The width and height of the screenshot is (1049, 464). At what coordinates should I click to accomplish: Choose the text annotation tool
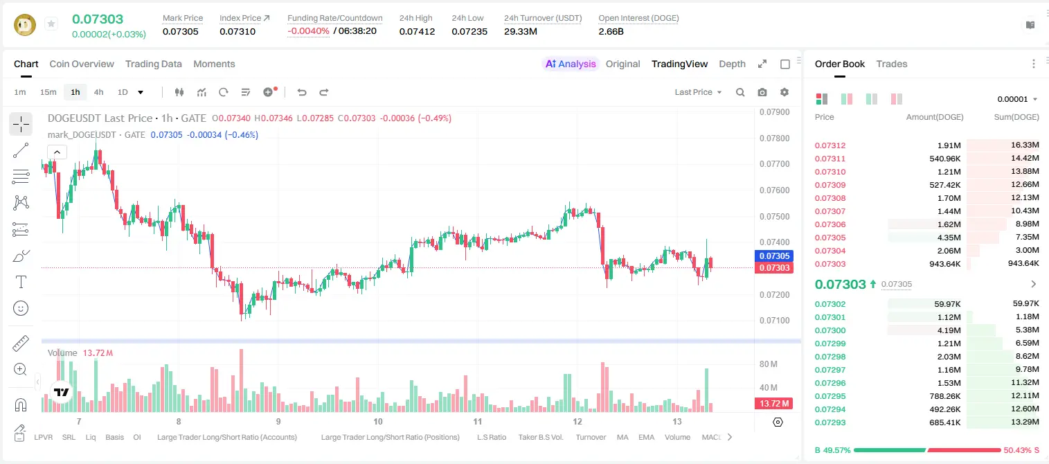21,282
